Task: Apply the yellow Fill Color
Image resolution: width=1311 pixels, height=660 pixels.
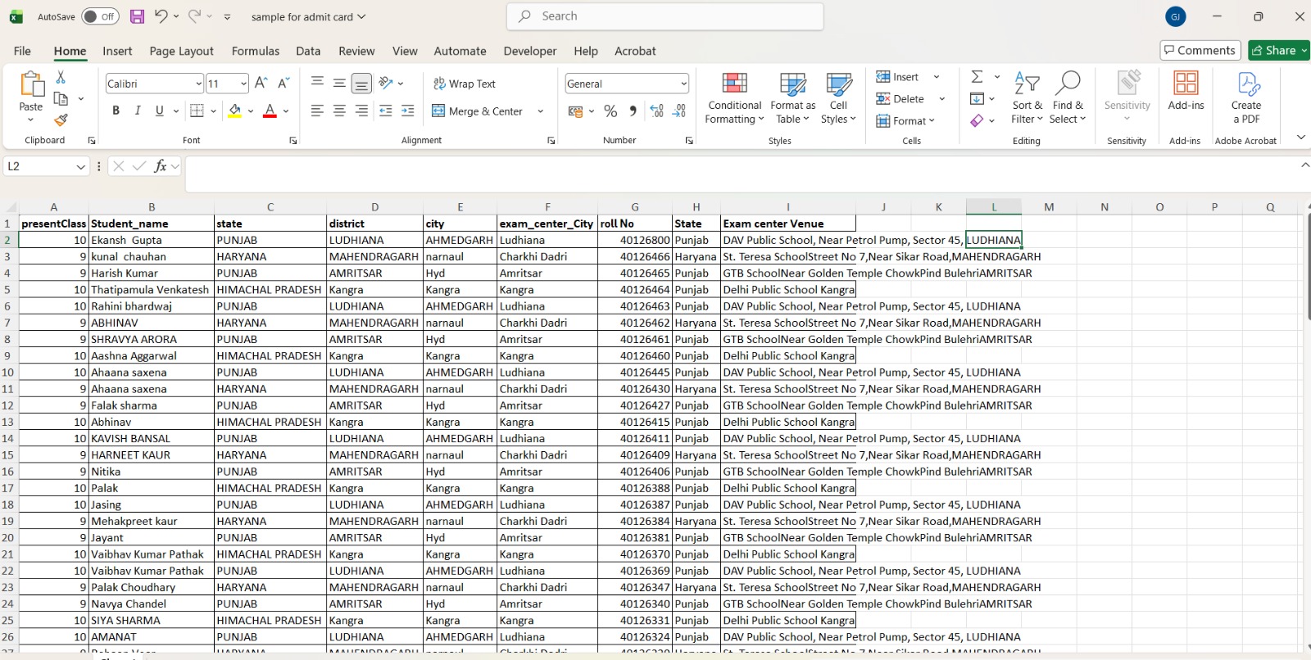Action: pos(235,111)
